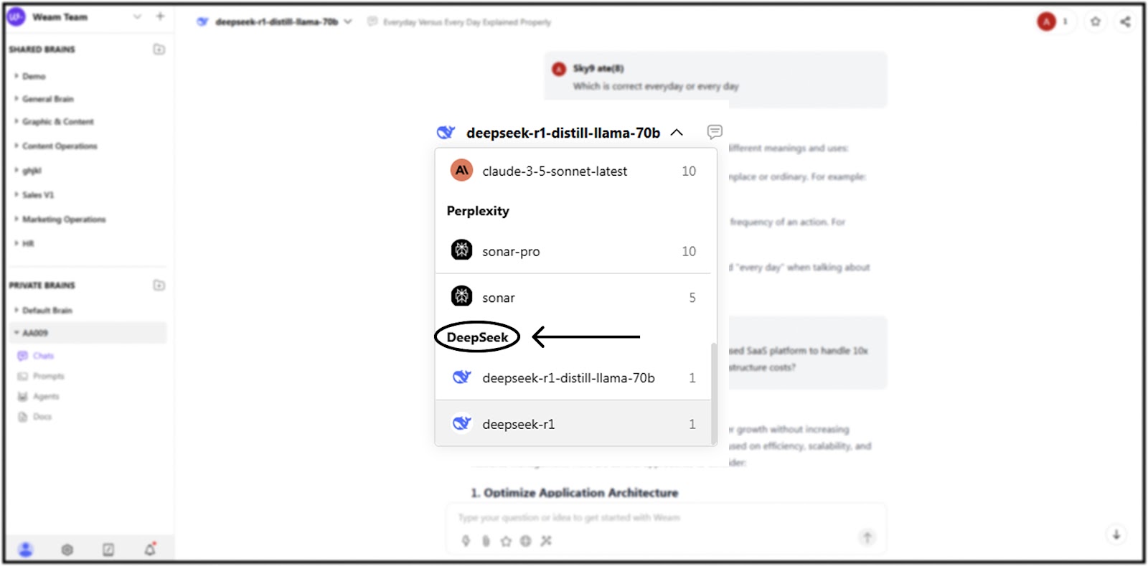Click the Perplexity group heading
Viewport: 1148px width, 566px height.
coord(478,211)
